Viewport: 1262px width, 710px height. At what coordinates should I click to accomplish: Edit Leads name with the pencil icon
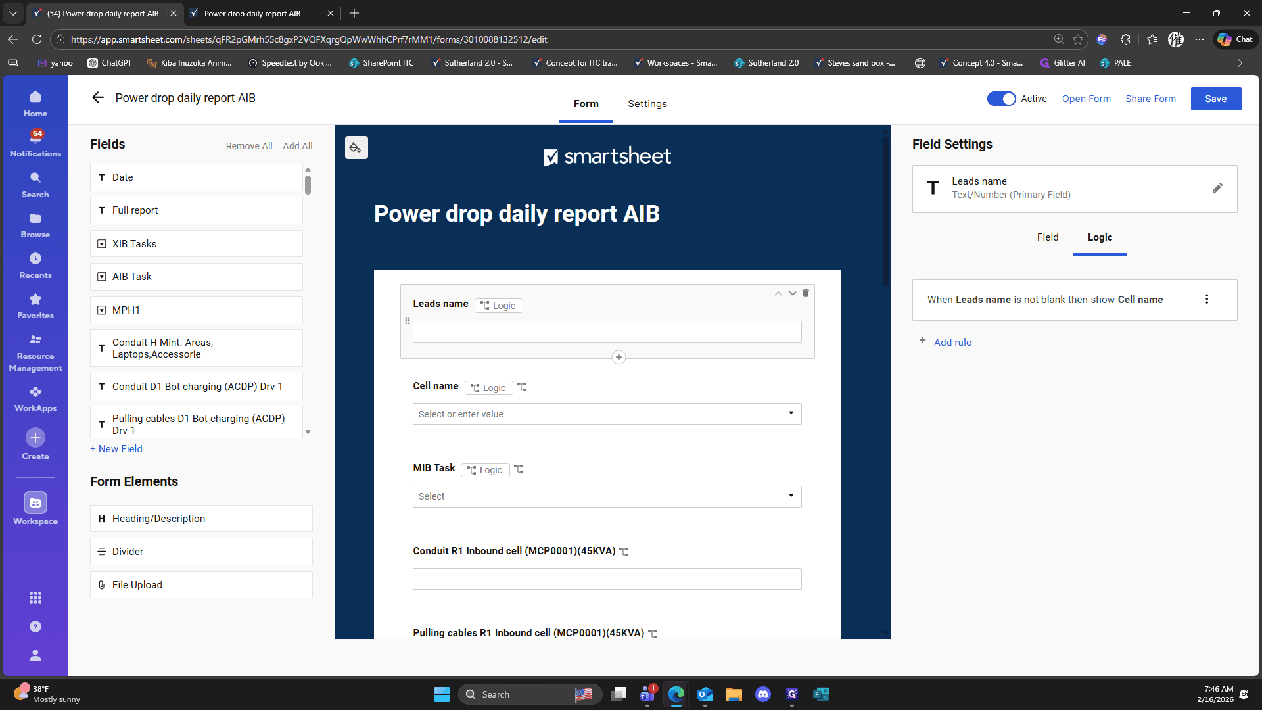[x=1217, y=188]
